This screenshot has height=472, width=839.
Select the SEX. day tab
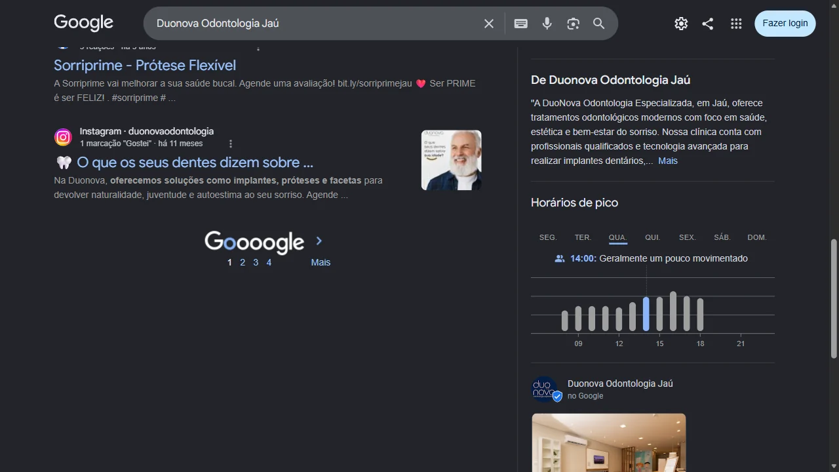coord(687,237)
